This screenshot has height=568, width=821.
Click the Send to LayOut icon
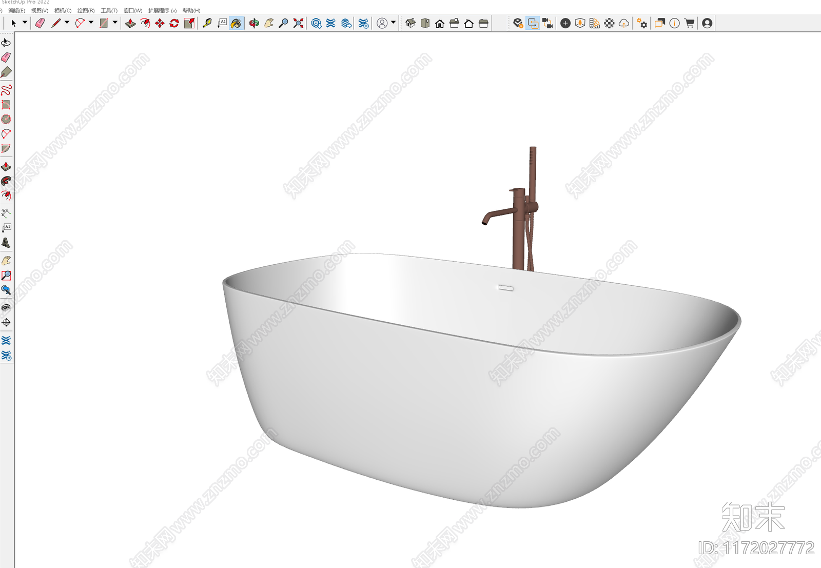[x=346, y=23]
